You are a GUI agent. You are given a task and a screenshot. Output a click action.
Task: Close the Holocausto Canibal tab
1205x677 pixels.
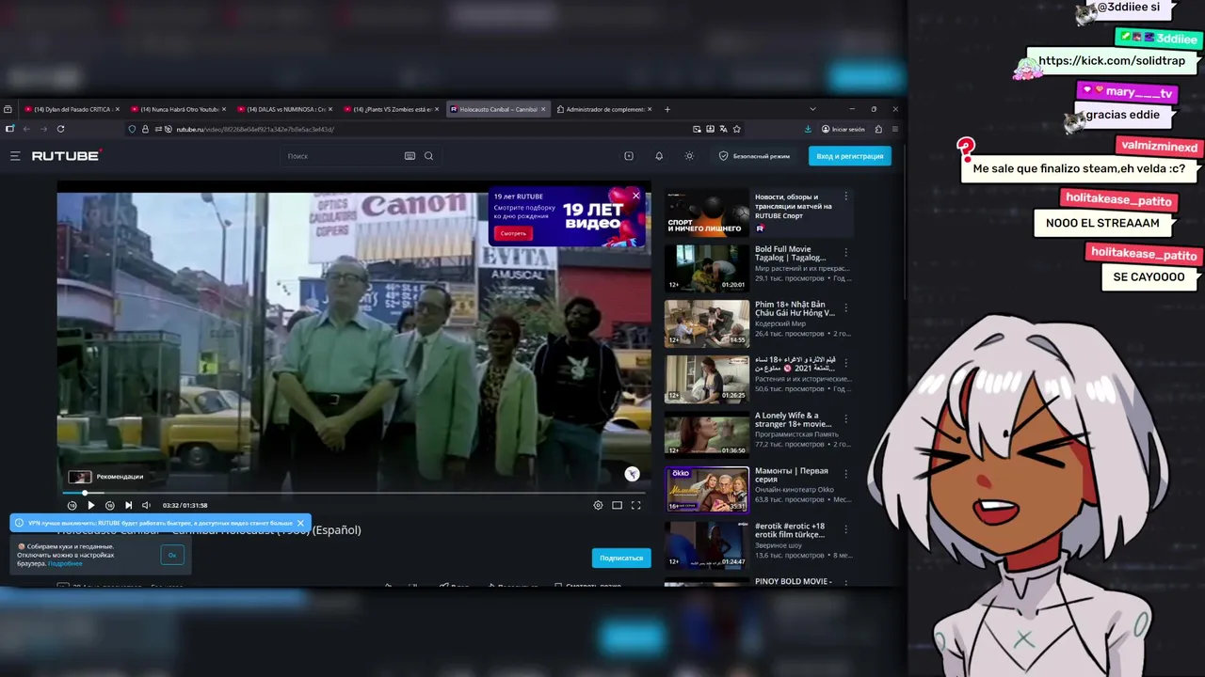pyautogui.click(x=543, y=109)
